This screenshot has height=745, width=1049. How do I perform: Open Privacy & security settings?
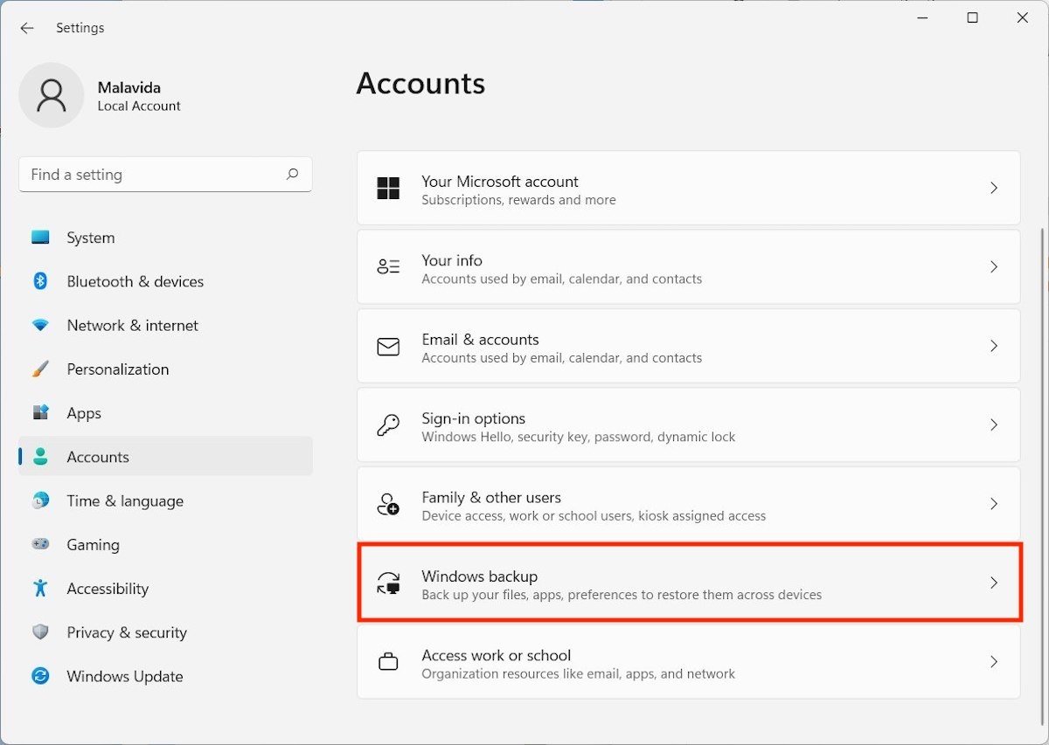tap(127, 632)
